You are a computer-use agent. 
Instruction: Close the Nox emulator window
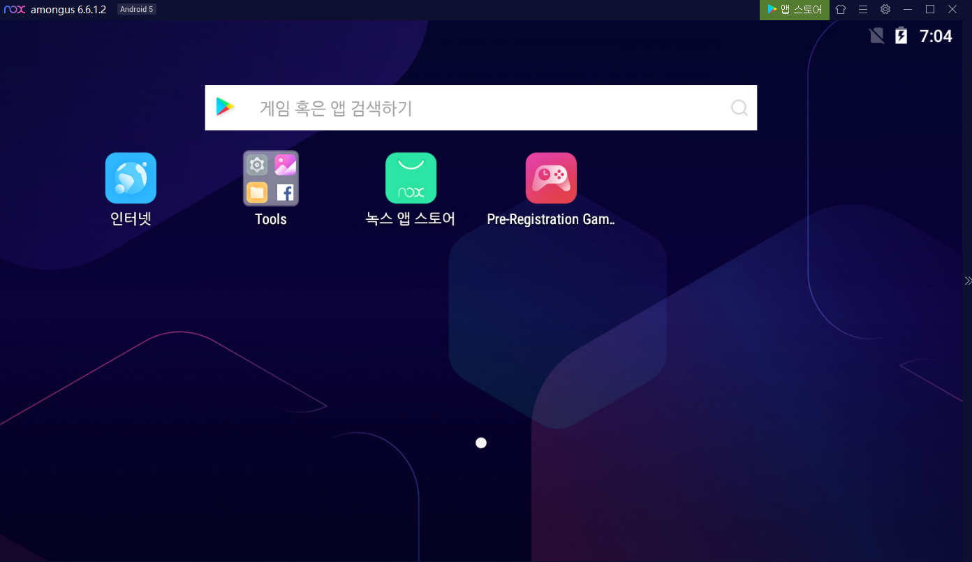point(952,9)
